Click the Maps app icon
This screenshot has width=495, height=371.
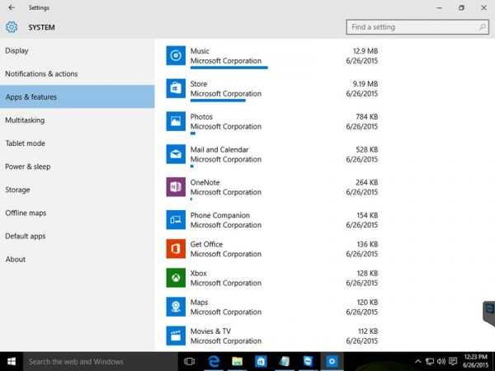pyautogui.click(x=175, y=307)
